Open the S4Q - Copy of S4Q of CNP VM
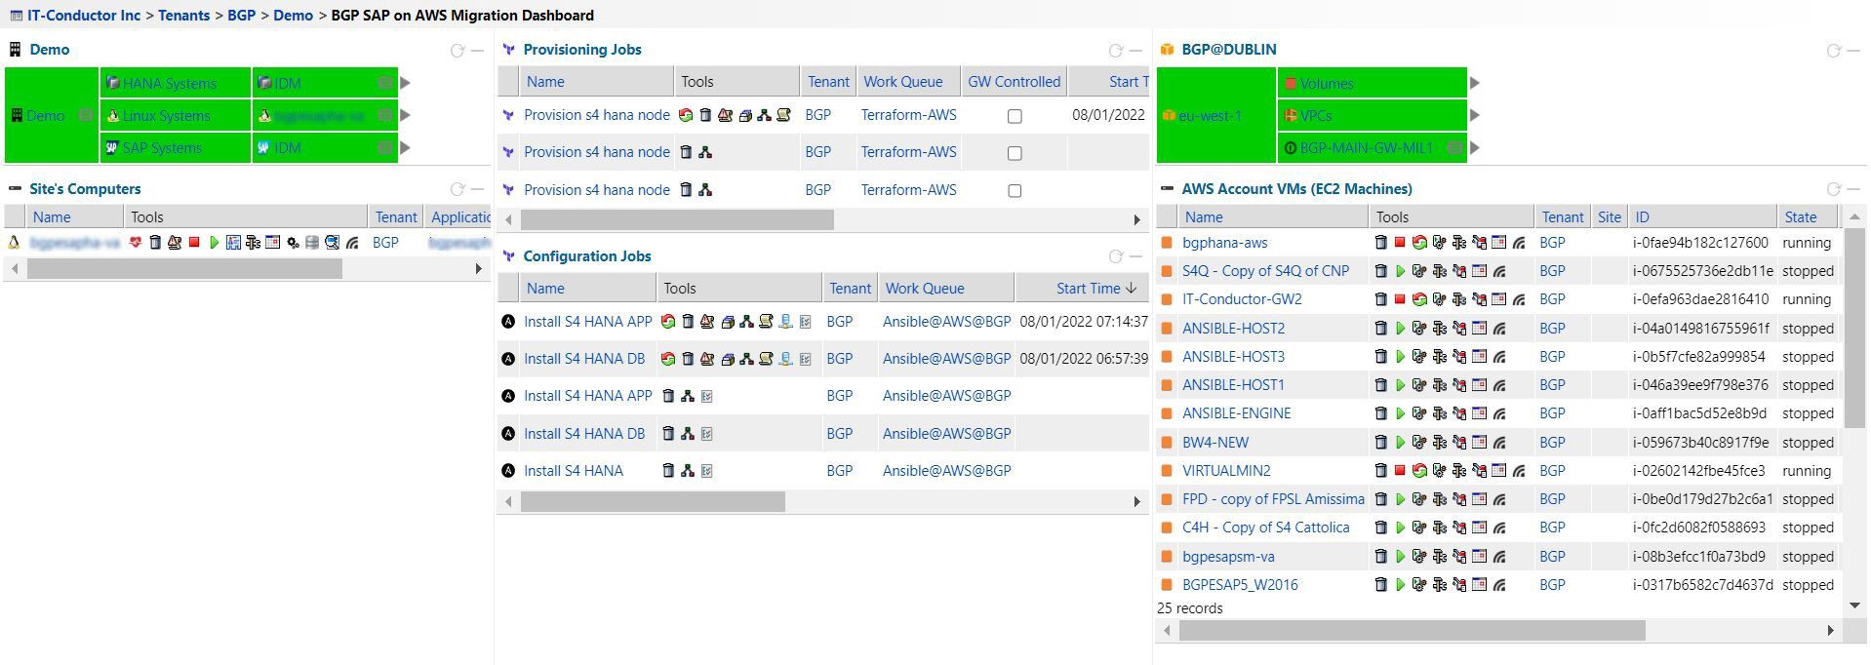The width and height of the screenshot is (1871, 665). (1265, 271)
